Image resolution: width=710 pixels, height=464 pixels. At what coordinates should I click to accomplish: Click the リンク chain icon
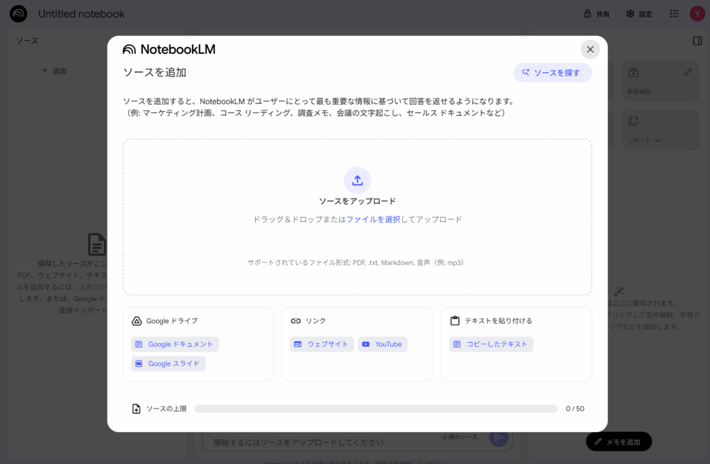pyautogui.click(x=295, y=321)
